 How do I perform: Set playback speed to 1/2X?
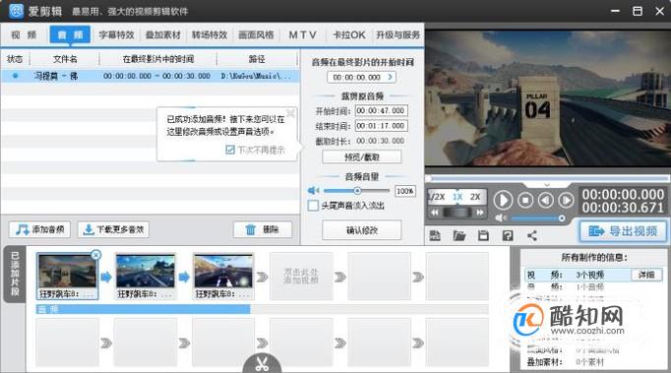[x=437, y=197]
